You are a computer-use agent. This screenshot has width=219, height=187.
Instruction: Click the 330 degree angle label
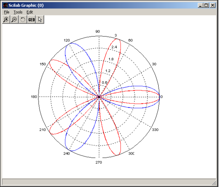click(155, 130)
